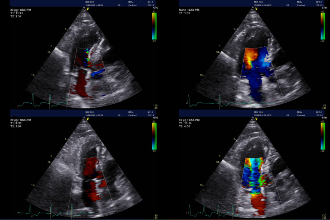Click the V probe marker in 20 µg panel
This screenshot has width=330, height=220.
[x=88, y=120]
